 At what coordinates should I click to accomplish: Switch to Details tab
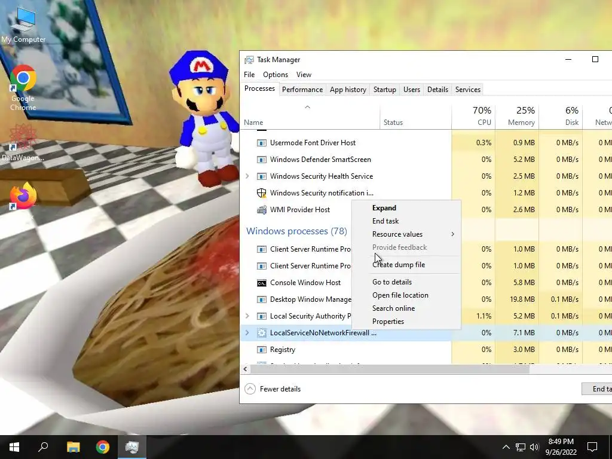pos(437,90)
